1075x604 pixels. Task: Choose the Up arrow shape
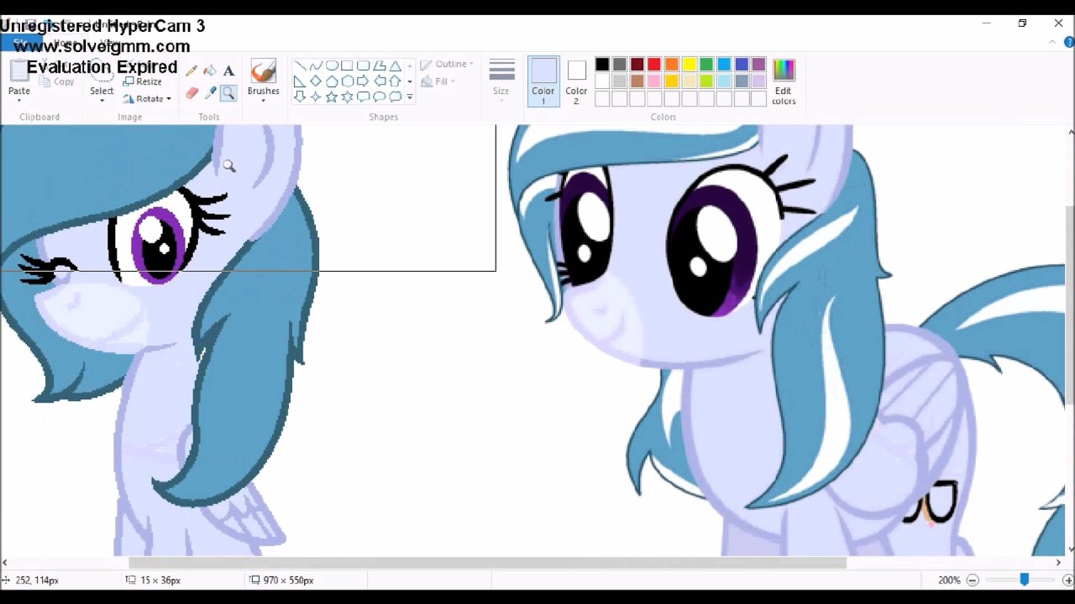[x=396, y=81]
